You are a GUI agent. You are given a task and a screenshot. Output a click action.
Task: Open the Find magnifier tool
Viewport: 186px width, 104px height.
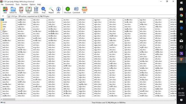(x=43, y=10)
